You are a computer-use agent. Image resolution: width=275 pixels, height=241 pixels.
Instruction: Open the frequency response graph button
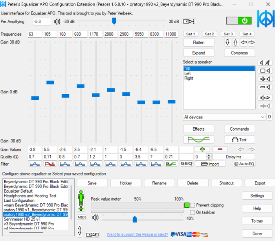[199, 140]
